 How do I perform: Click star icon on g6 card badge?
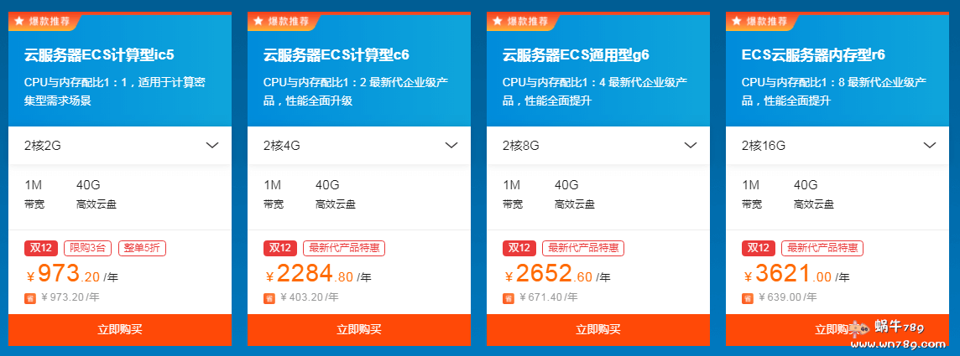498,21
